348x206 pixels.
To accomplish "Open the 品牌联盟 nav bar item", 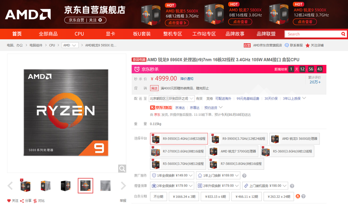I will [266, 34].
